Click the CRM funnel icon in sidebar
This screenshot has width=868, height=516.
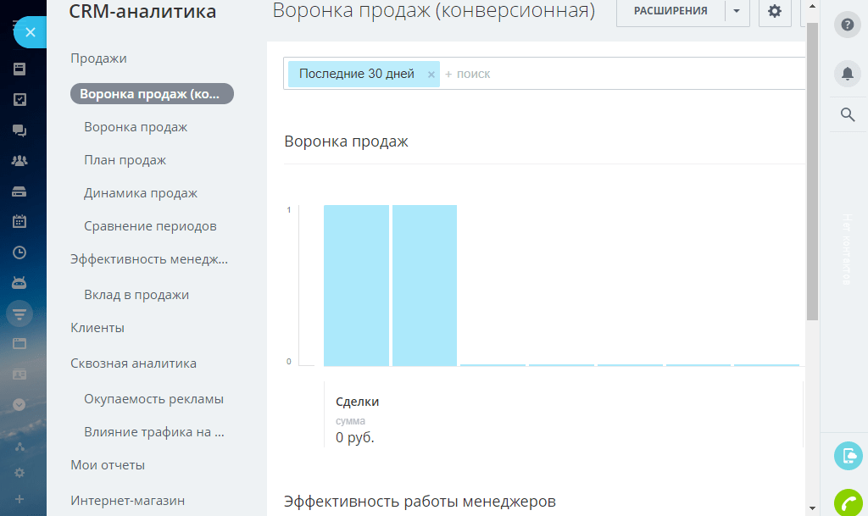click(x=19, y=313)
